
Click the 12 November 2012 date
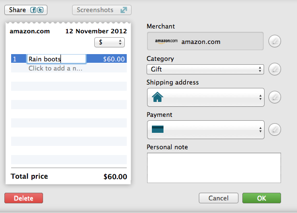coord(96,31)
